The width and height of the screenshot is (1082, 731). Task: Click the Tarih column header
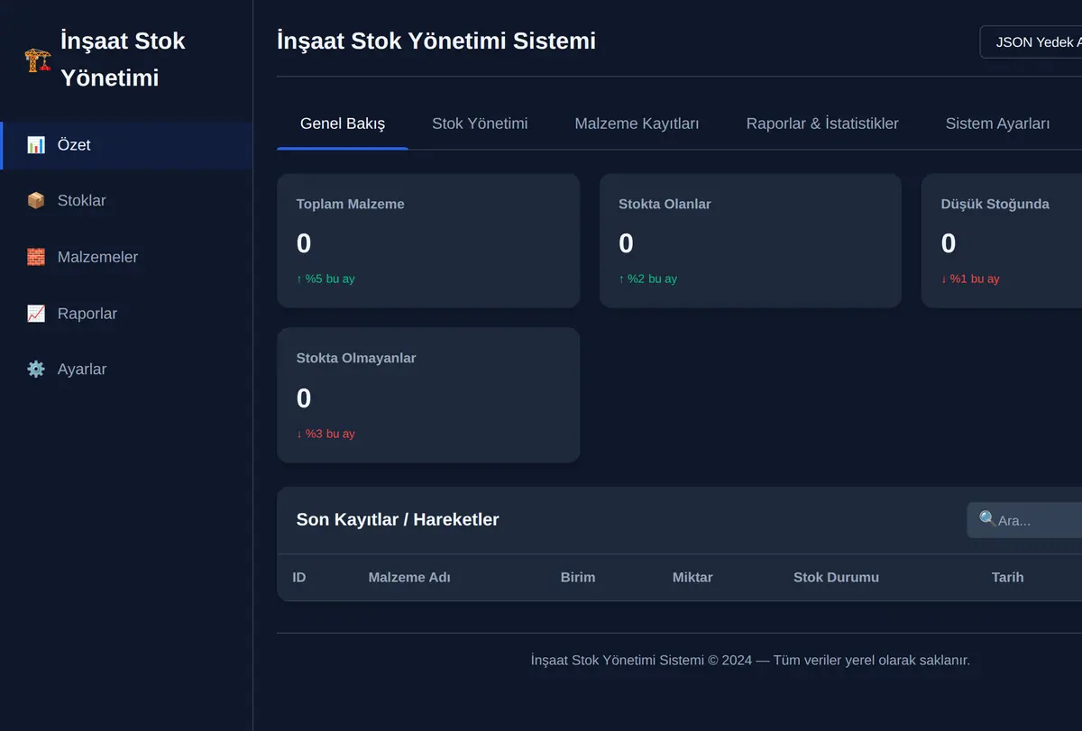1007,577
